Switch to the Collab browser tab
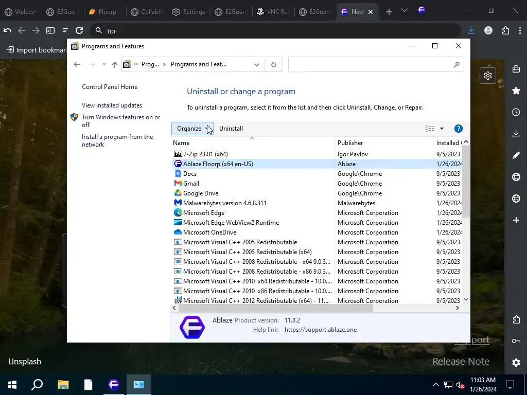527x395 pixels. [x=147, y=12]
